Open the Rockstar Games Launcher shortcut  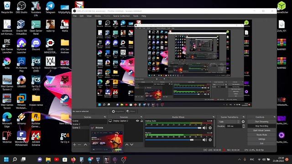pyautogui.click(x=36, y=120)
